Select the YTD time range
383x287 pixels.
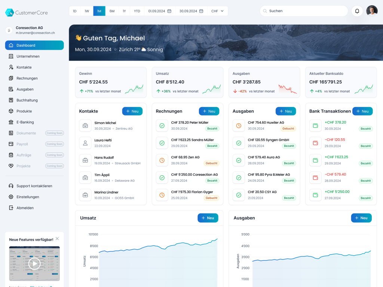[137, 11]
